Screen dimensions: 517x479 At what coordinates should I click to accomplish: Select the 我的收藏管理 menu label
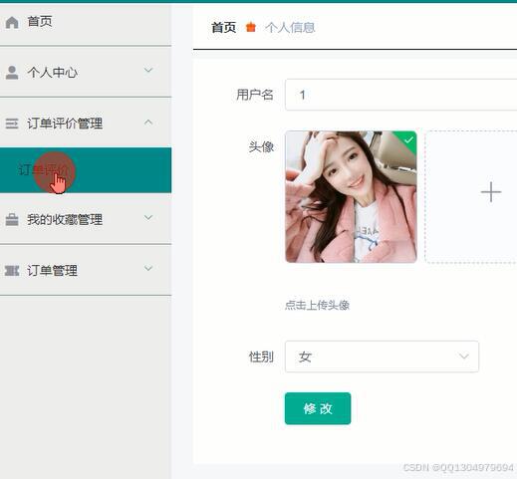pyautogui.click(x=65, y=219)
